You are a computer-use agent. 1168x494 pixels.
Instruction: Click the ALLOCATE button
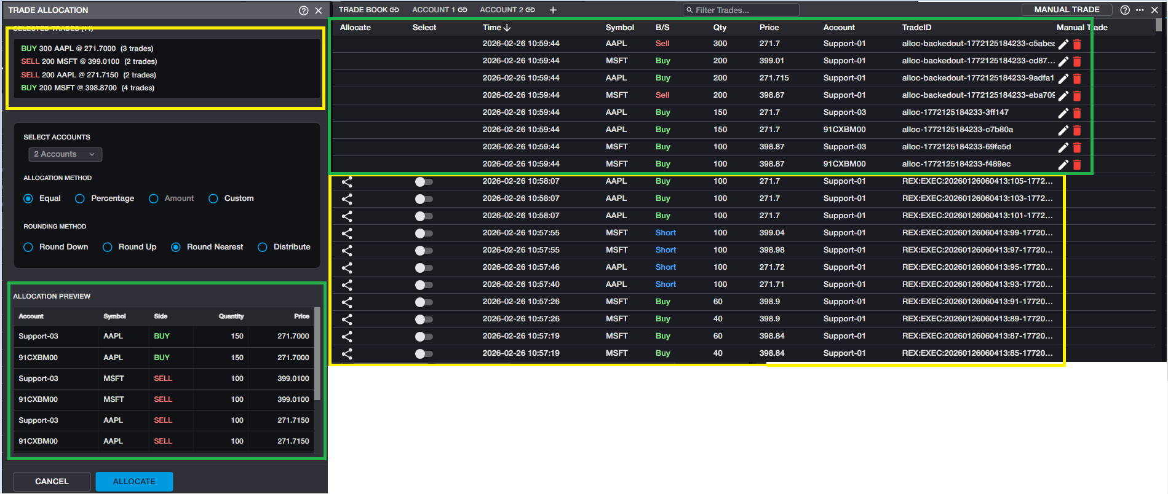tap(134, 482)
